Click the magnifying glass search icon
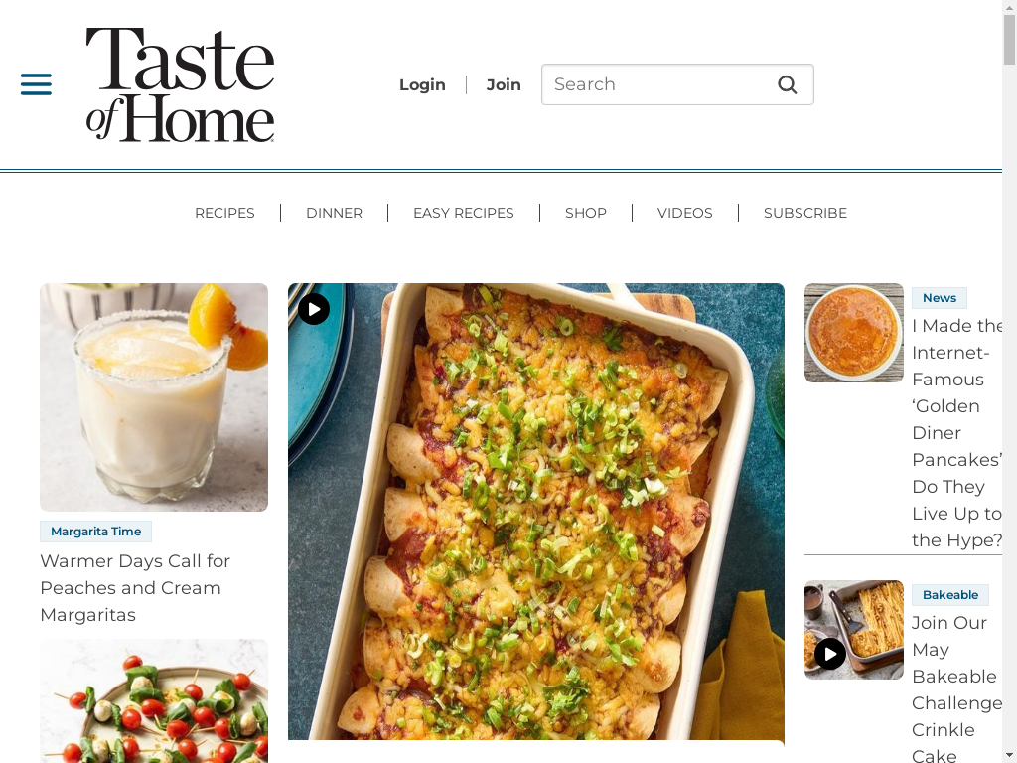 788,84
